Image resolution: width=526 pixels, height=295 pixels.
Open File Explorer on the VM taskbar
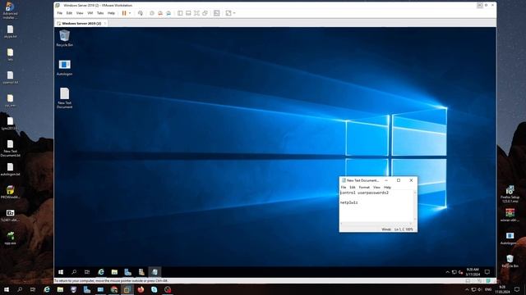114,272
